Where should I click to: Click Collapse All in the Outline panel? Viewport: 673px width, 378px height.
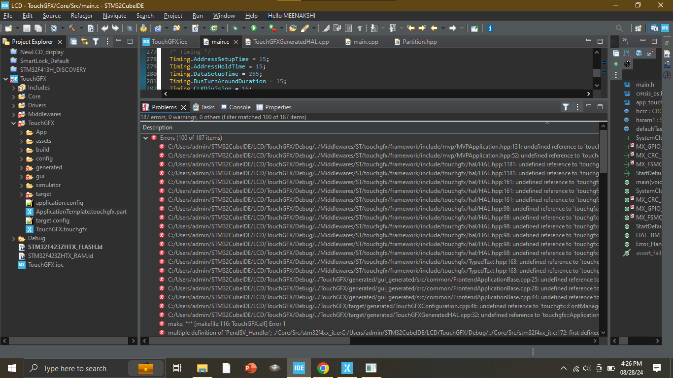(x=616, y=54)
